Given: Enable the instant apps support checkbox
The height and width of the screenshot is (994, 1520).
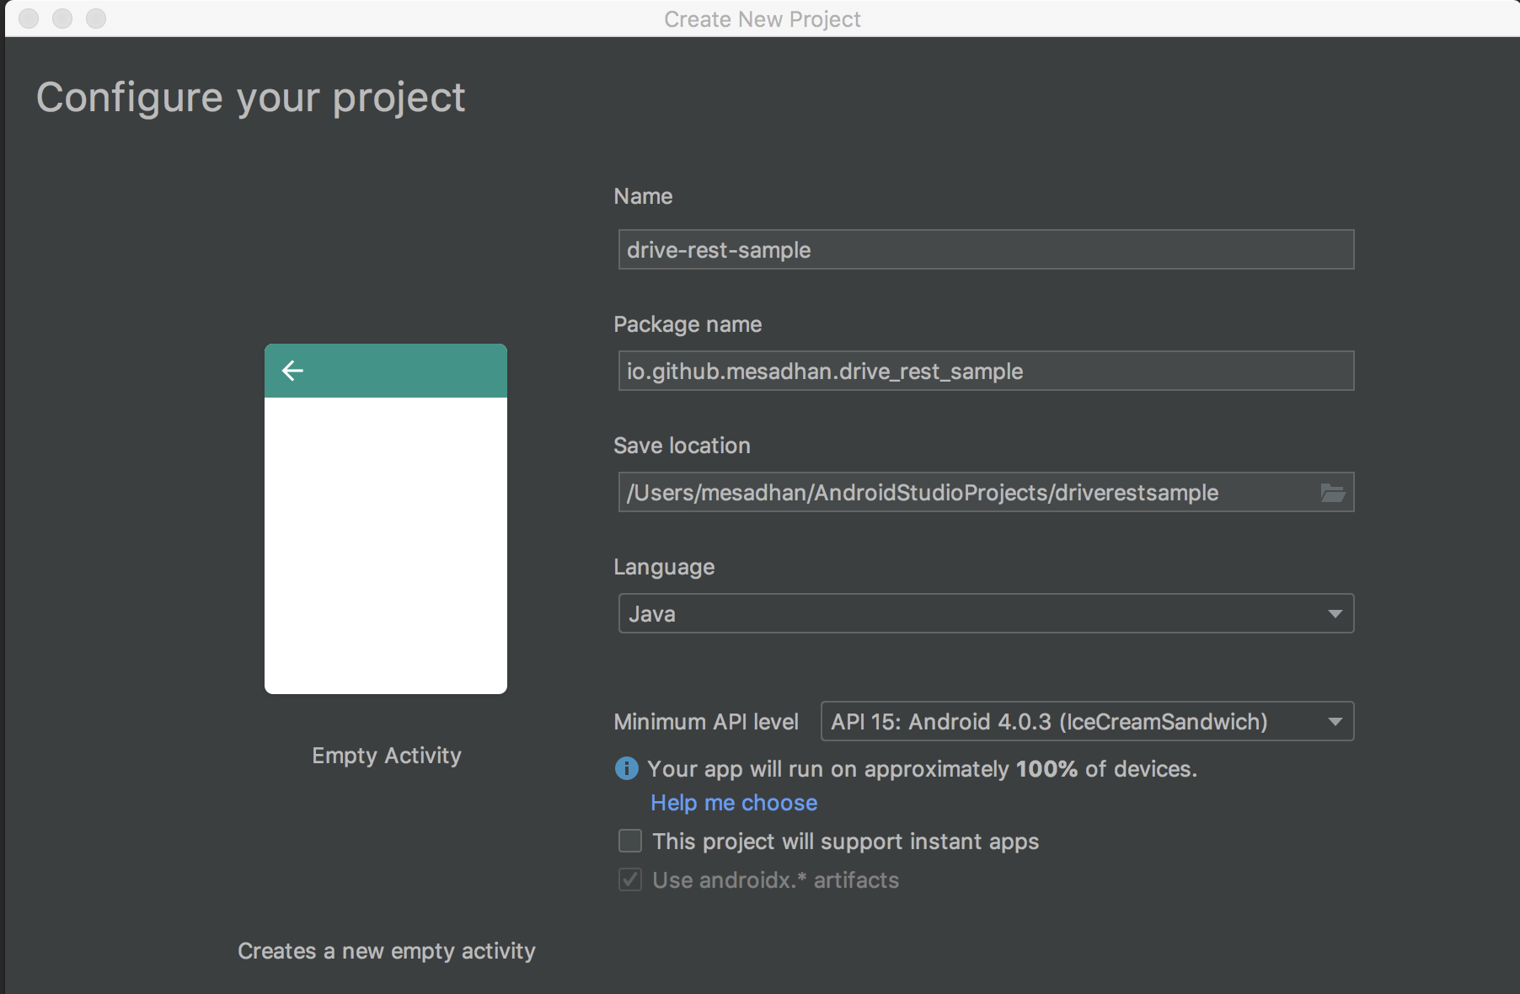Looking at the screenshot, I should 630,841.
